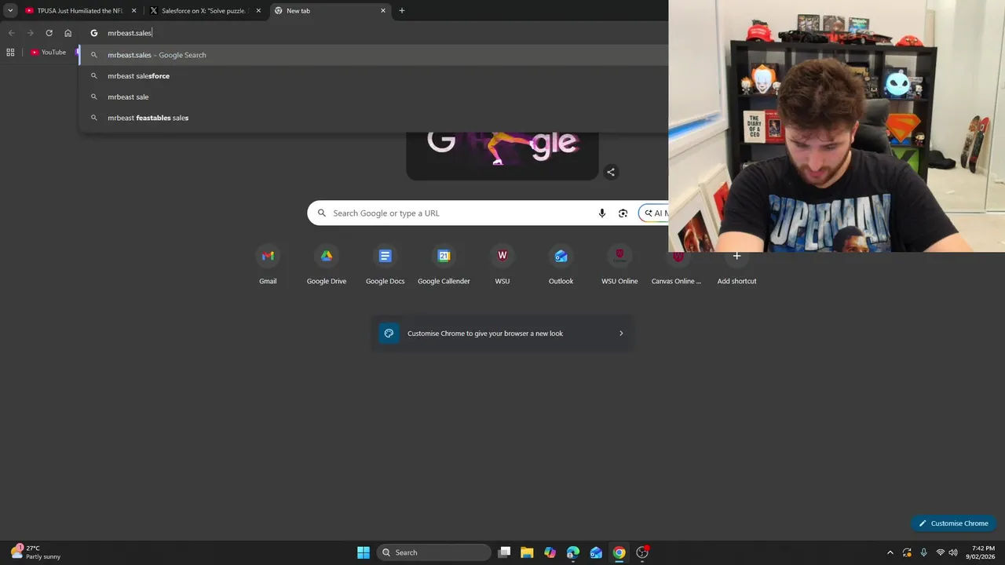The image size is (1005, 565).
Task: Choose mrbeast.sales - Google Search suggestion
Action: click(374, 55)
